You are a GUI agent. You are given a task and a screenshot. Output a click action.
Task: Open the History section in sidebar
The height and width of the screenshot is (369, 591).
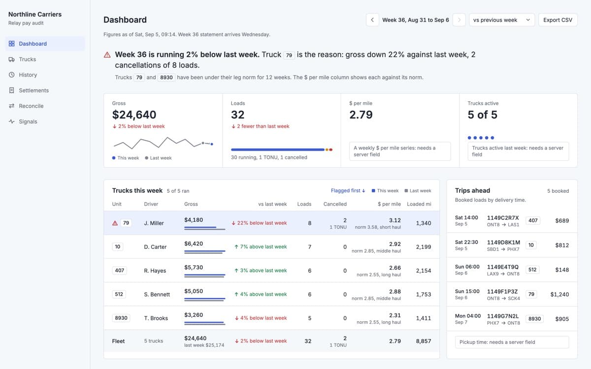pyautogui.click(x=45, y=75)
